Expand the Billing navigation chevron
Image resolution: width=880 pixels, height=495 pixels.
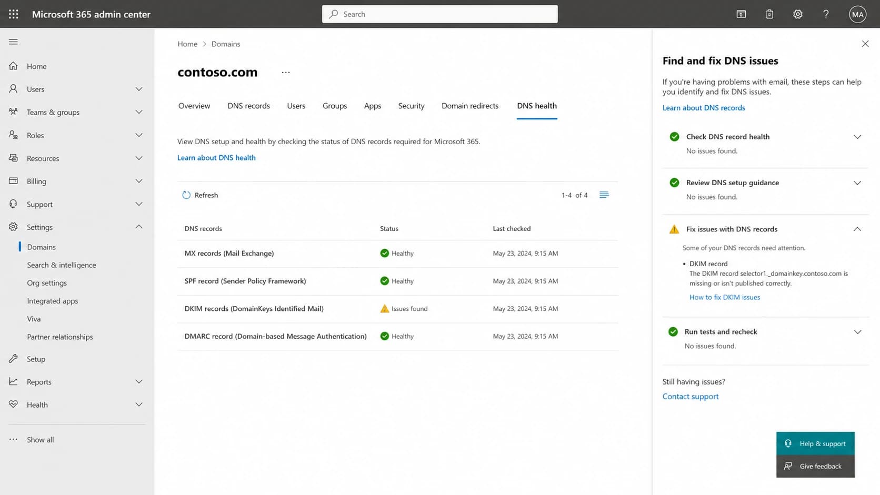[139, 181]
